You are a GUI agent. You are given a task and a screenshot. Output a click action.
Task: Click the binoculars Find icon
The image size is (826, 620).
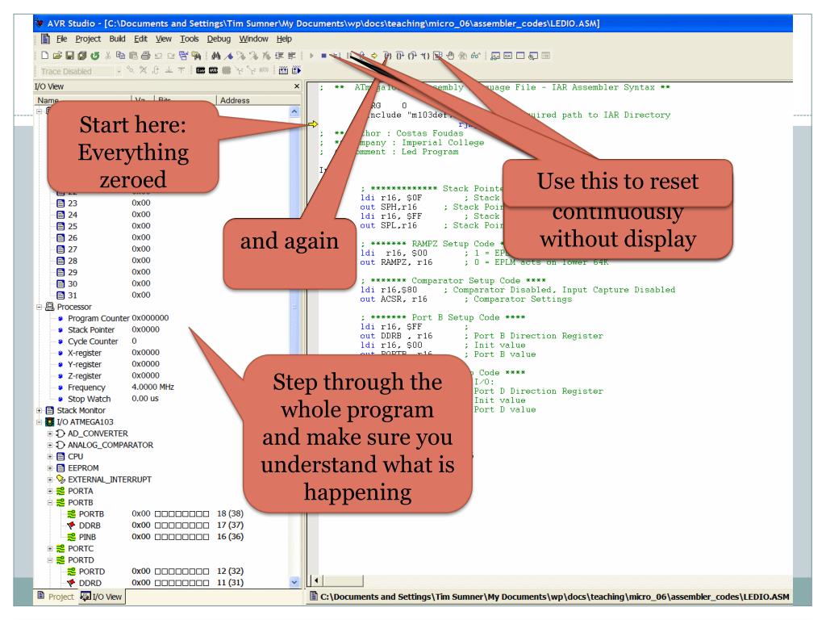pyautogui.click(x=216, y=56)
